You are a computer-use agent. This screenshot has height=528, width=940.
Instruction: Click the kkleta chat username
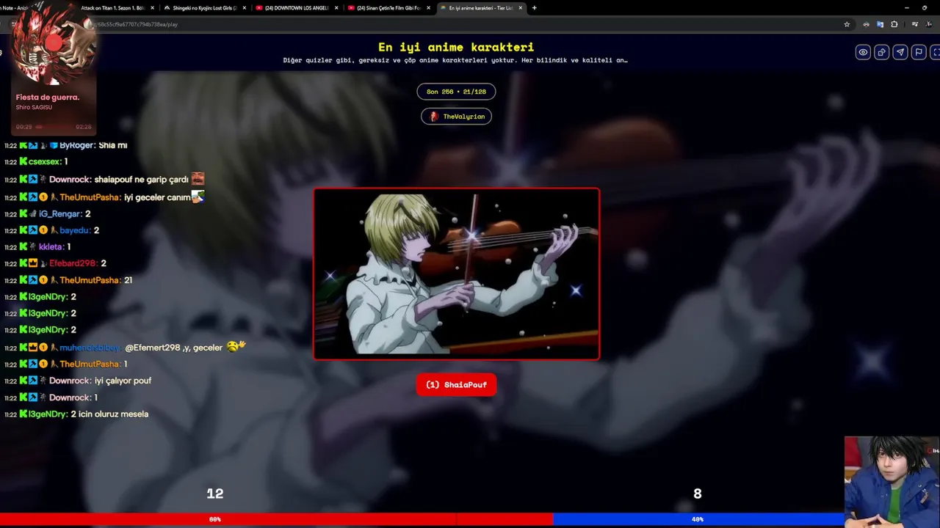pyautogui.click(x=51, y=247)
